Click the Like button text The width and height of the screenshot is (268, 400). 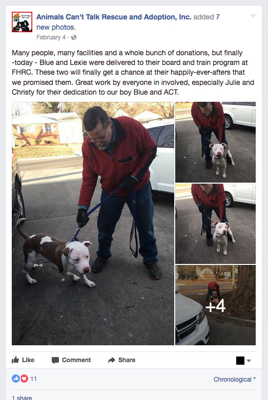click(28, 360)
